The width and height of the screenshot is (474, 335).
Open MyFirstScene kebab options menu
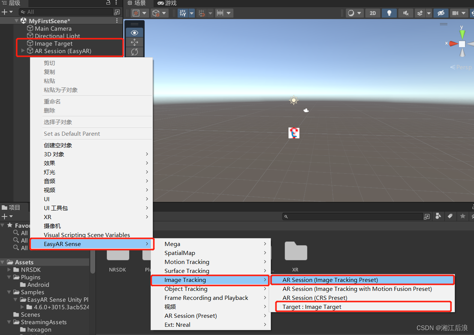(x=117, y=21)
